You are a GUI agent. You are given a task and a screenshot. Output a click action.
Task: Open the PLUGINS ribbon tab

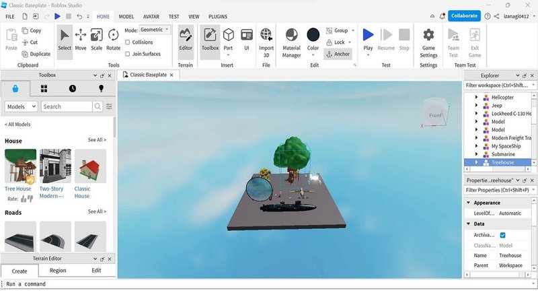(x=218, y=16)
